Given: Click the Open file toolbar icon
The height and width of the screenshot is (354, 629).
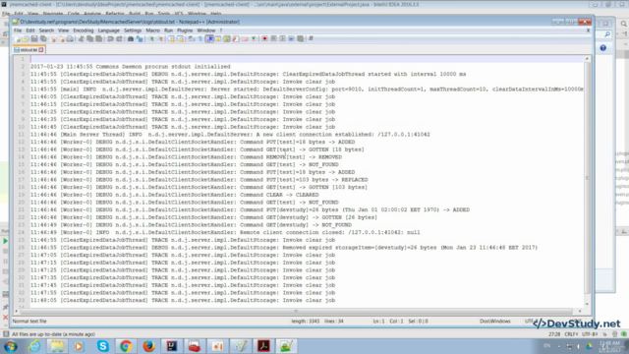Looking at the screenshot, I should (x=26, y=38).
